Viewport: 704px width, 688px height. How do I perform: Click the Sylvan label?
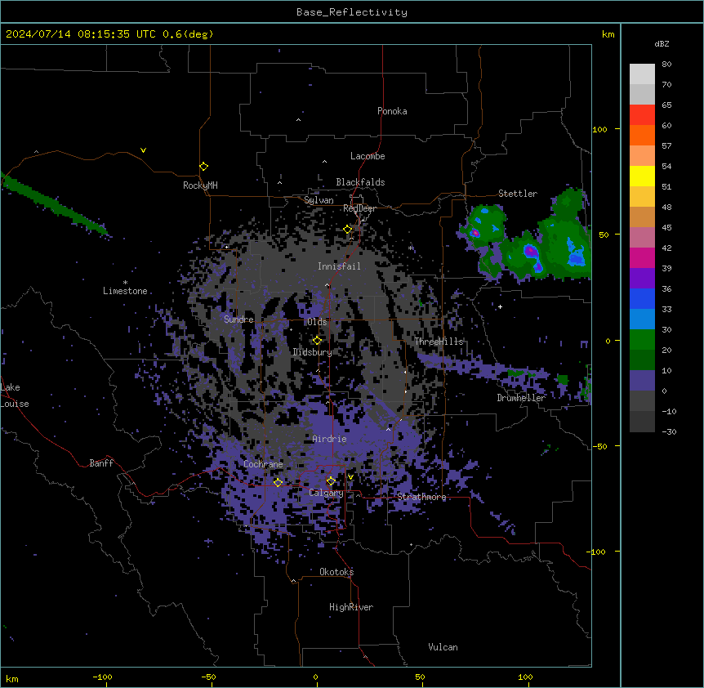point(319,200)
